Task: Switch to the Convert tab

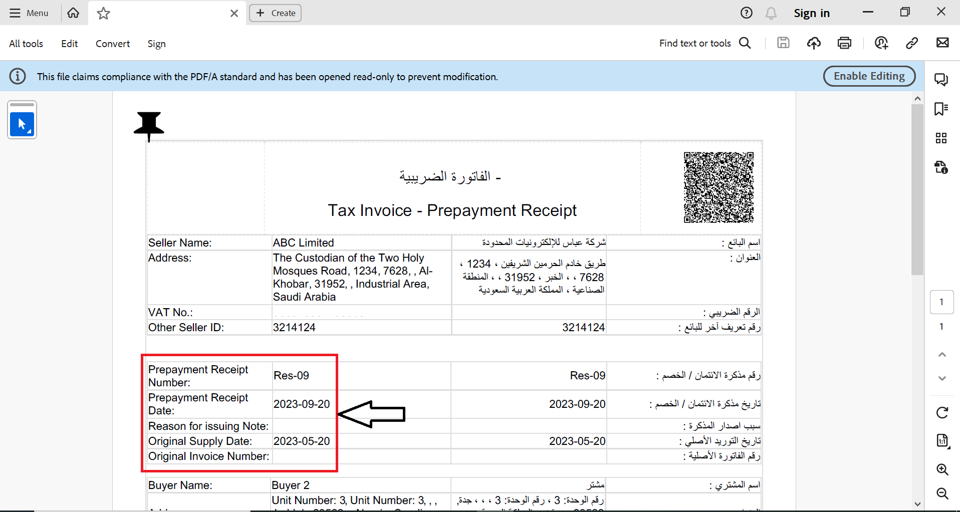Action: coord(112,44)
